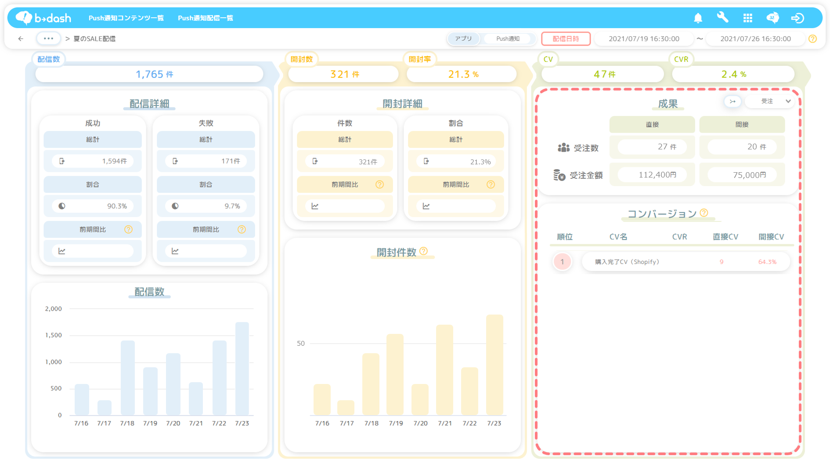Click the support chat bubble icon
The width and height of the screenshot is (830, 467).
coord(772,18)
